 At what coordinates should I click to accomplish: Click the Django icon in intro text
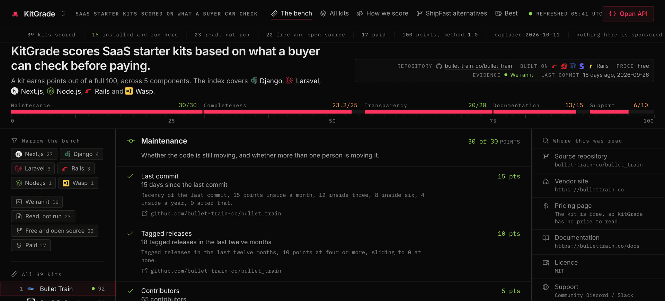pyautogui.click(x=254, y=80)
